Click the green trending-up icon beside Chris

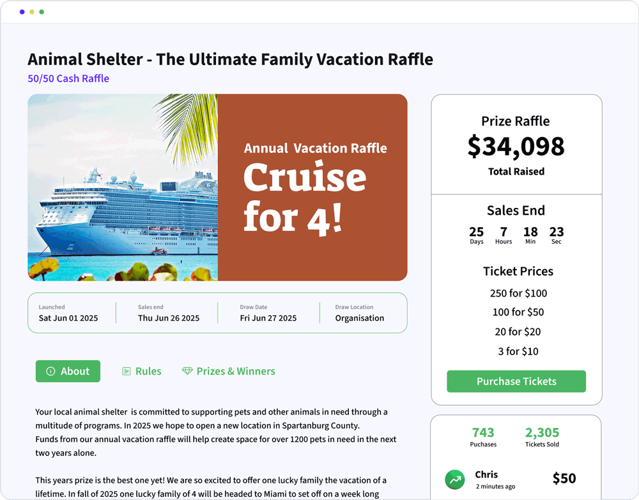pyautogui.click(x=455, y=480)
